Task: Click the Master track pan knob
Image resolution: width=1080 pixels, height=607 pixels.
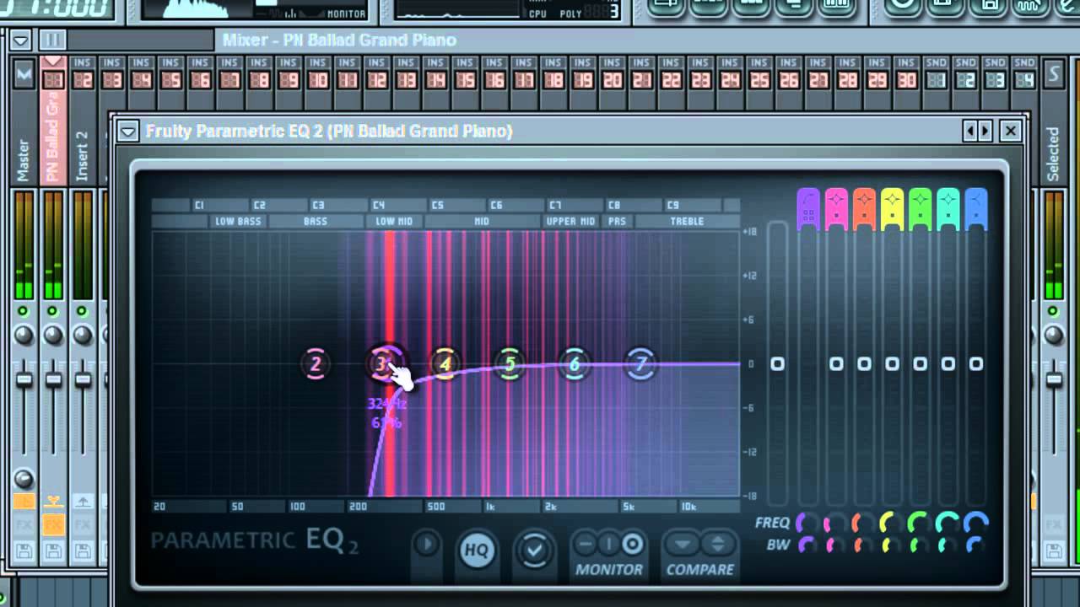Action: (24, 336)
